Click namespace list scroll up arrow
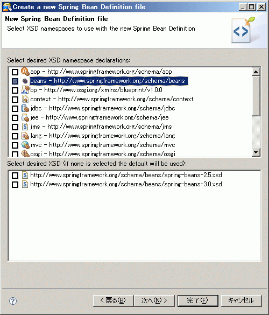Screen dimensions: 269x315 256,72
